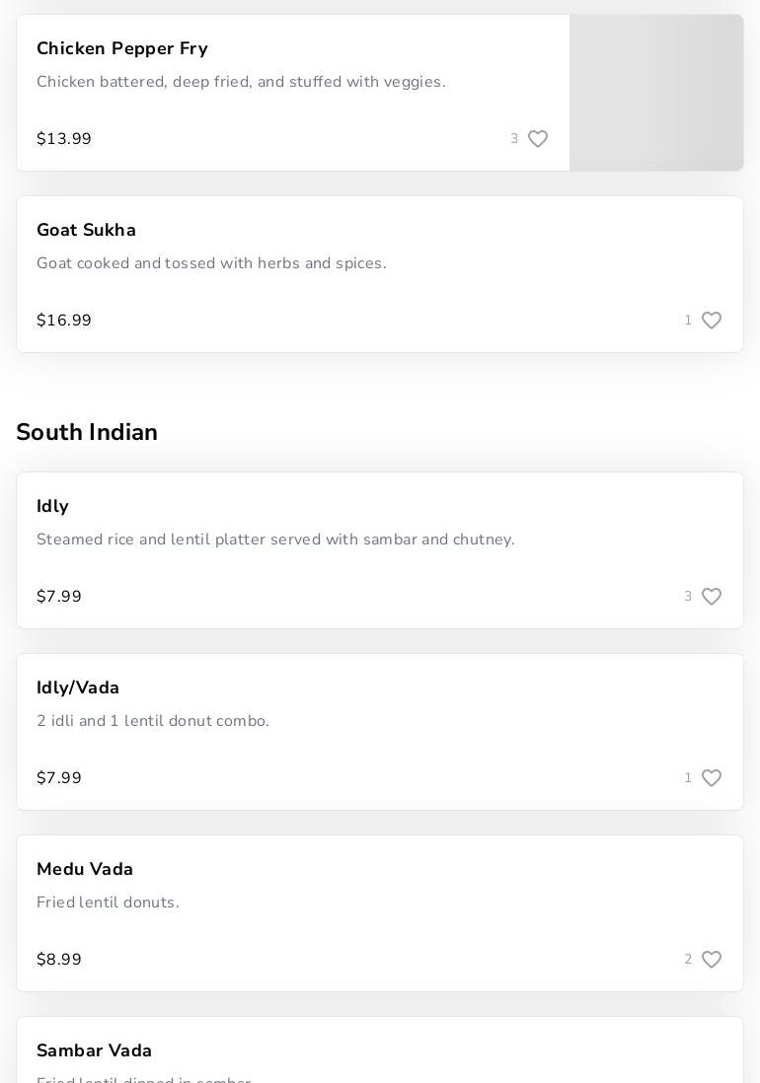The image size is (760, 1083).
Task: Heart the Medu Vada item
Action: [x=712, y=960]
